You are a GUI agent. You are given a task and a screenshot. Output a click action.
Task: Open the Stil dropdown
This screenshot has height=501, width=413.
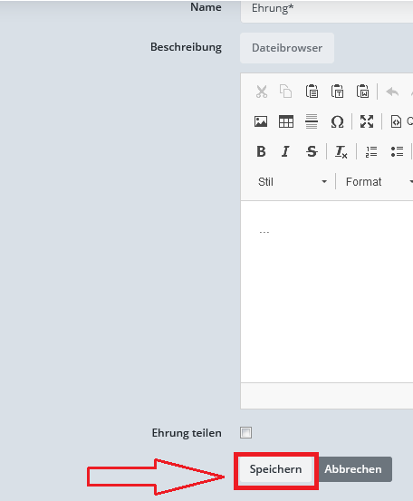293,182
